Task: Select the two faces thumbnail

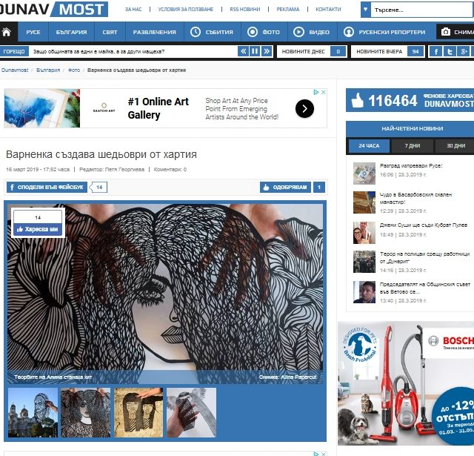Action: click(138, 412)
